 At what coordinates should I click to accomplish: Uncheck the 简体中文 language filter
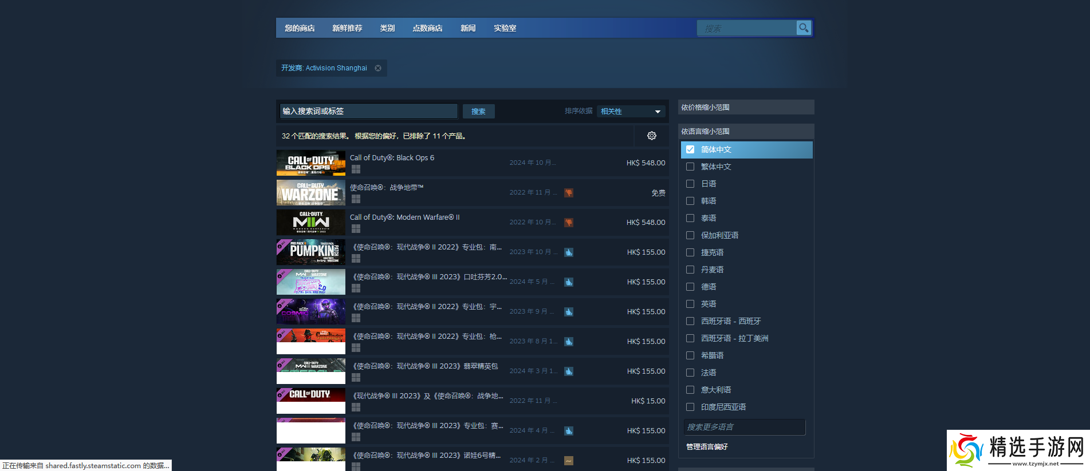[x=690, y=149]
